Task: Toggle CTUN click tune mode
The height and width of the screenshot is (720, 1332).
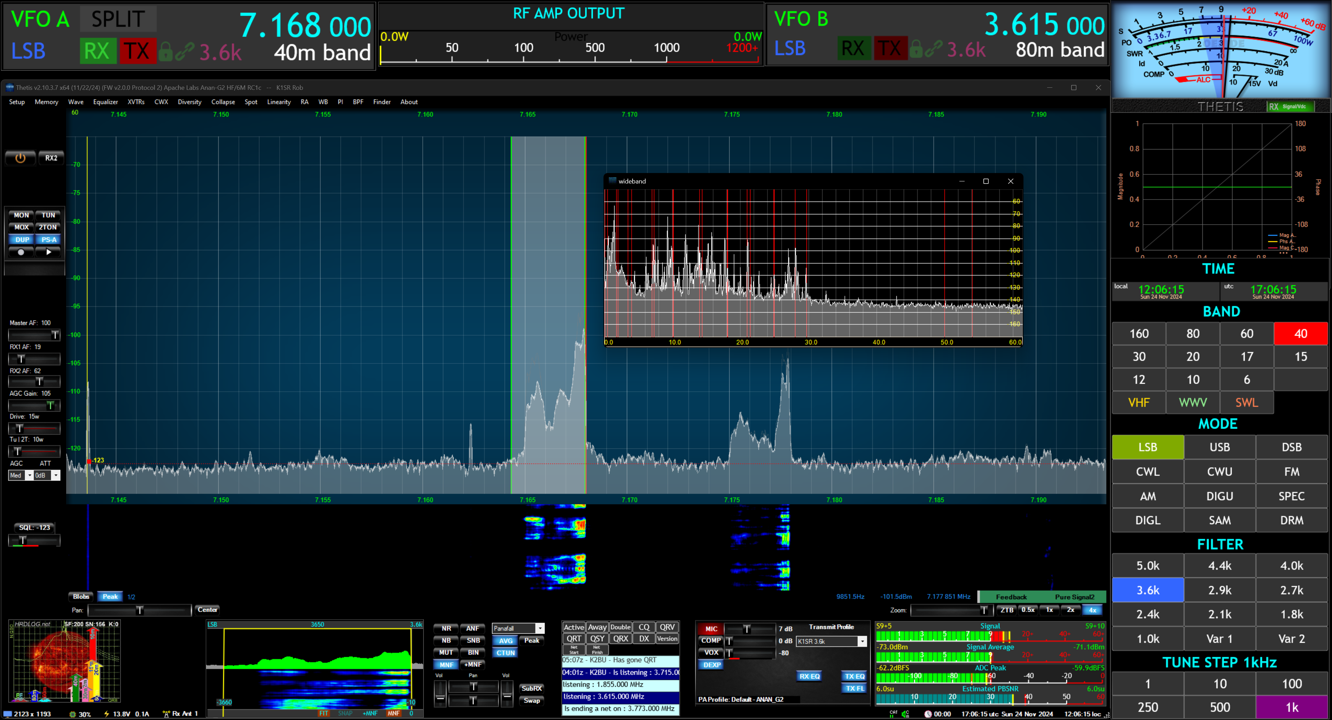Action: 506,653
